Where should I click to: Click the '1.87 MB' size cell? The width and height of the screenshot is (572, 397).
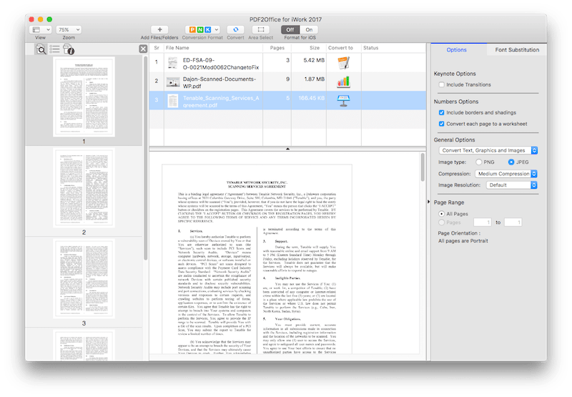coord(315,79)
